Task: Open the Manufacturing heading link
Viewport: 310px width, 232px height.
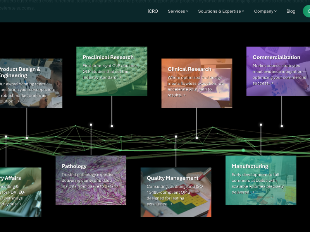Action: tap(250, 166)
